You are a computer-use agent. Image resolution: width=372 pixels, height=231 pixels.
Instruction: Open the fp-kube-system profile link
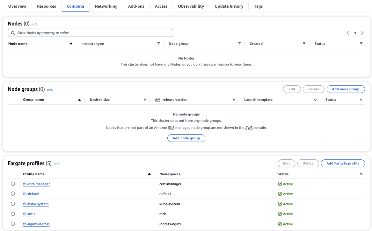36,204
